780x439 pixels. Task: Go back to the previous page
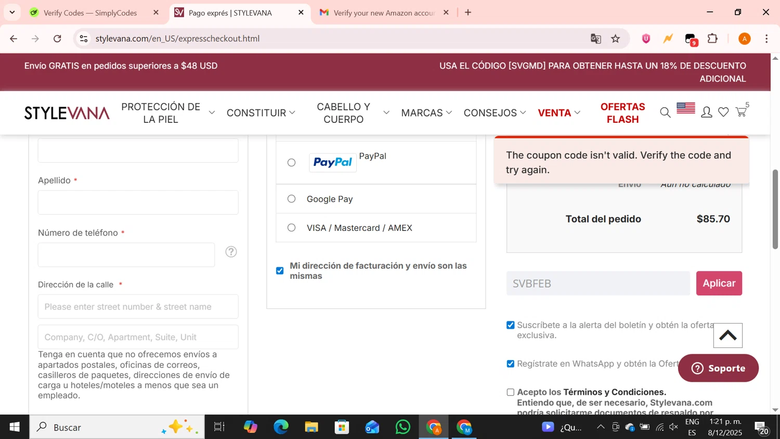(x=14, y=38)
